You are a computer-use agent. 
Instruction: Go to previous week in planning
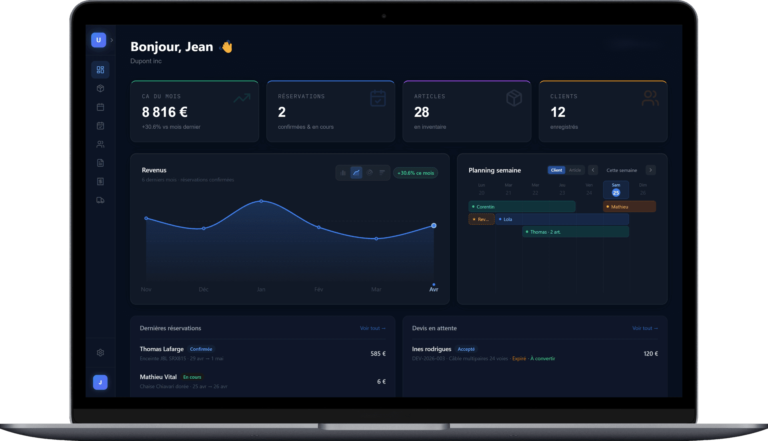tap(593, 170)
